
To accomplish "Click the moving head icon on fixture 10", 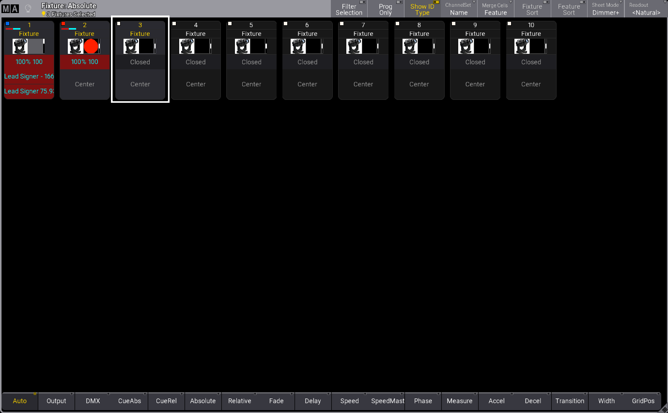I will (x=522, y=46).
